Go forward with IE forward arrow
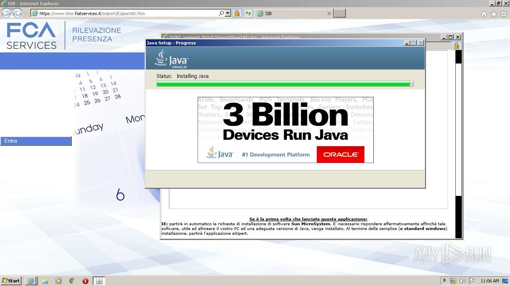Image resolution: width=510 pixels, height=286 pixels. point(17,13)
